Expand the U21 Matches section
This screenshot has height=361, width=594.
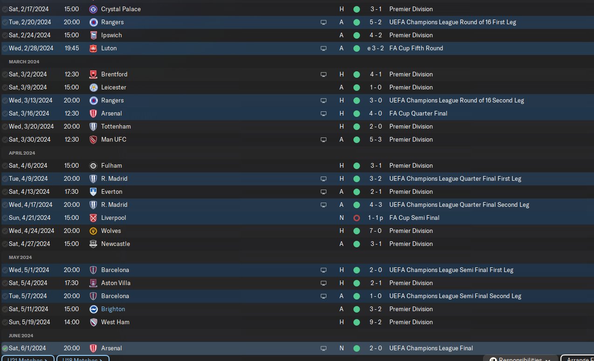[x=28, y=358]
